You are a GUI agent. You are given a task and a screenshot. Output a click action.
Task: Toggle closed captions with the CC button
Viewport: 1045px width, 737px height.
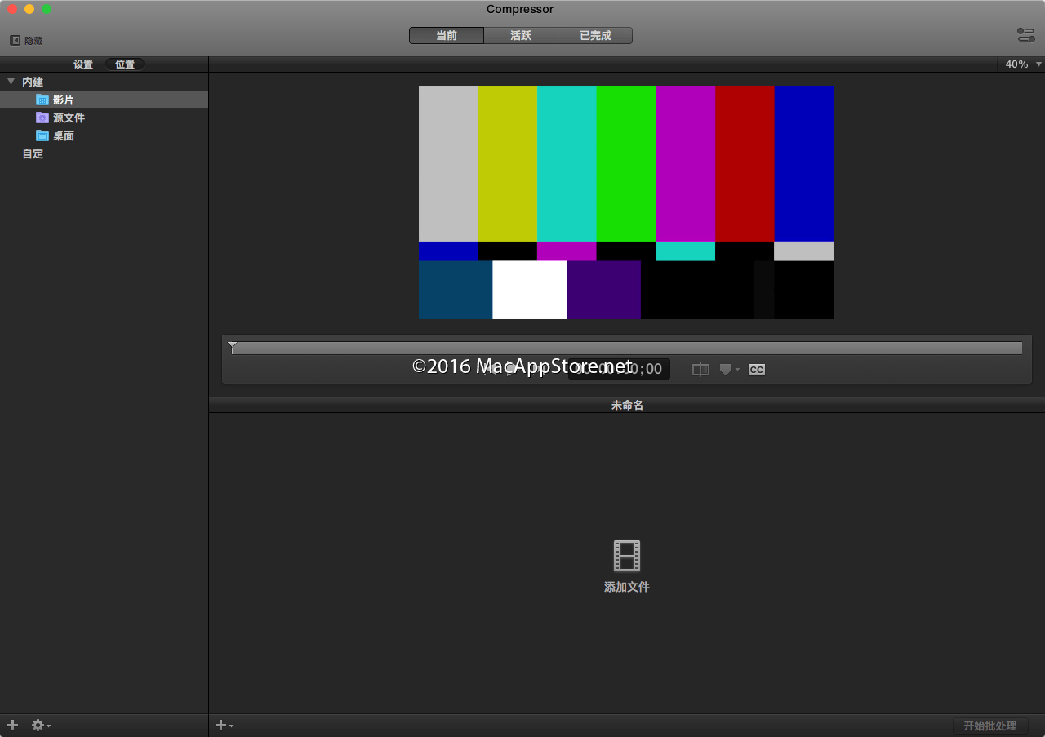point(757,370)
